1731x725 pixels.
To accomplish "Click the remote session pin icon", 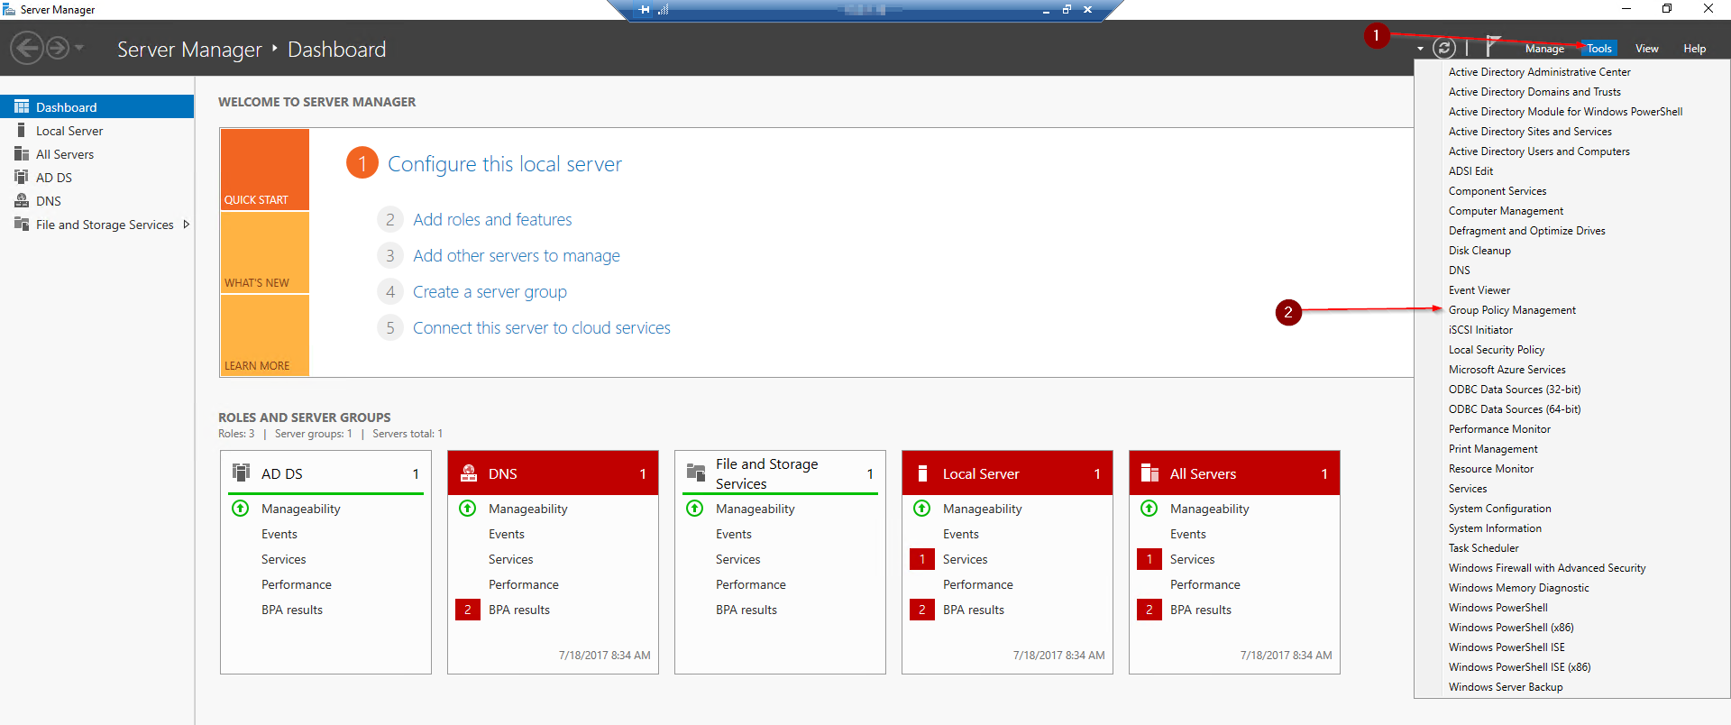I will coord(644,9).
